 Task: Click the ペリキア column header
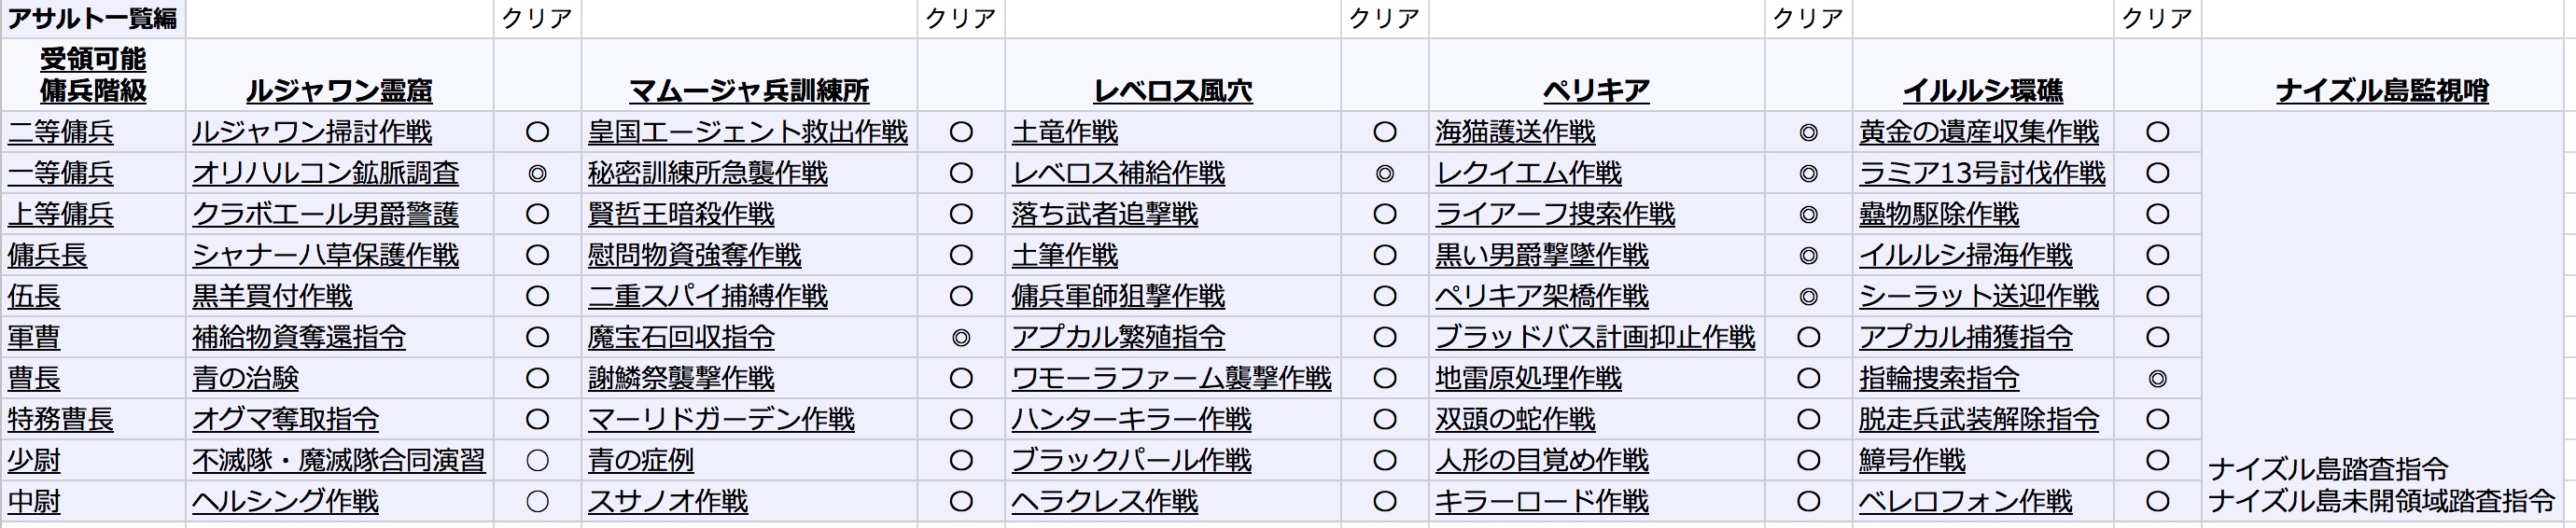(x=1596, y=91)
